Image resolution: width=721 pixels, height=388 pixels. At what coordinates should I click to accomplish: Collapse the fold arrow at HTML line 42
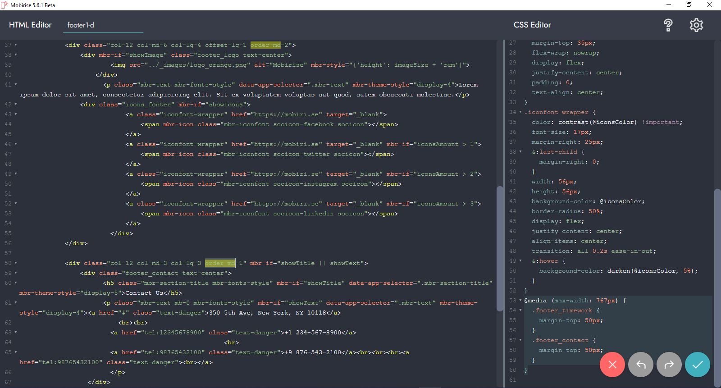coord(16,105)
